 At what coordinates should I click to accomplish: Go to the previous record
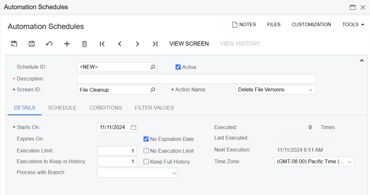tap(120, 44)
